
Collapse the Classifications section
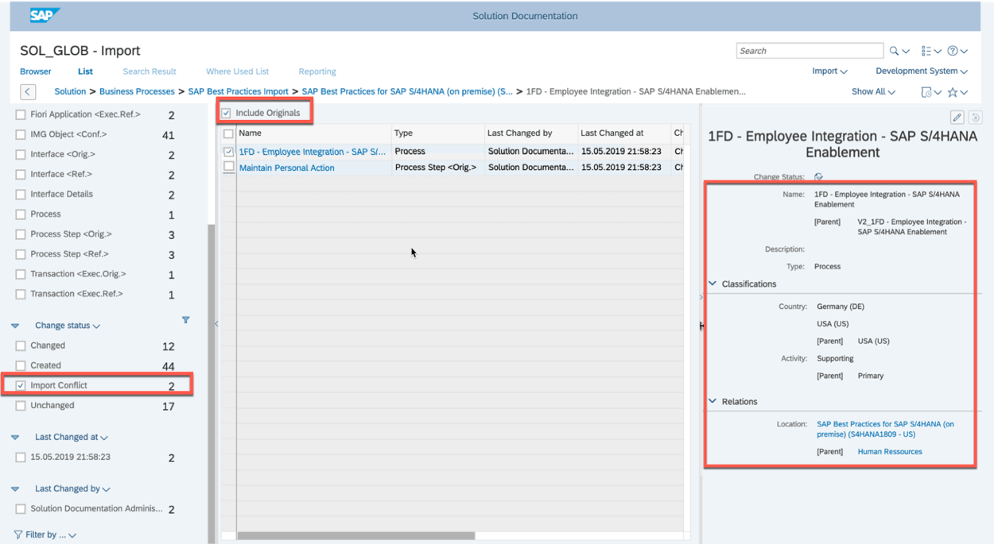coord(712,284)
